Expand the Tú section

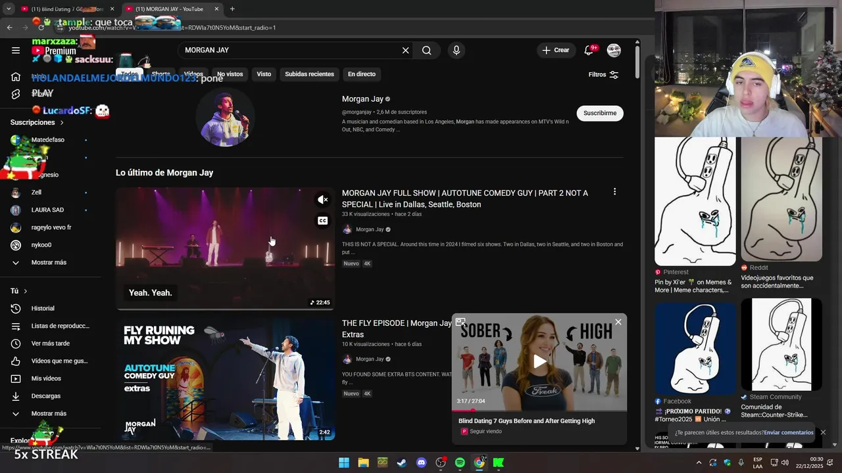click(x=19, y=291)
